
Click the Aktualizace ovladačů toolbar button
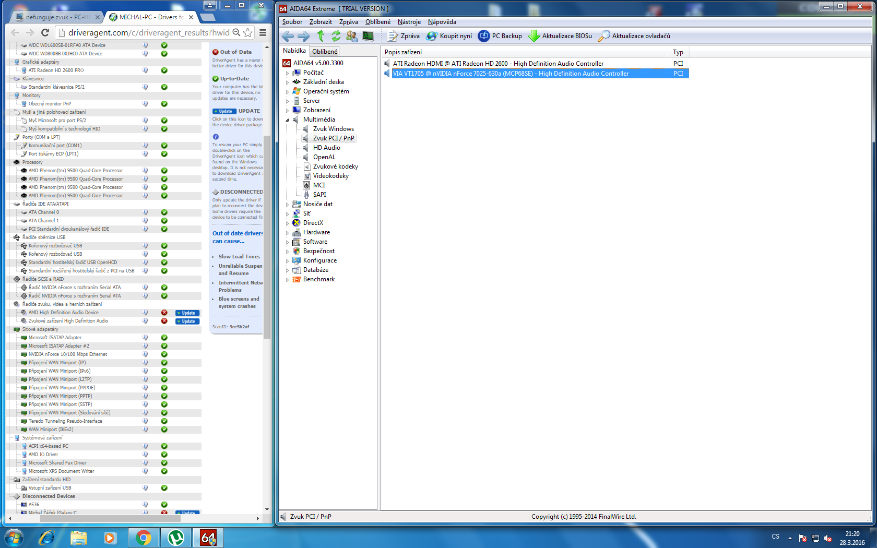pyautogui.click(x=634, y=36)
